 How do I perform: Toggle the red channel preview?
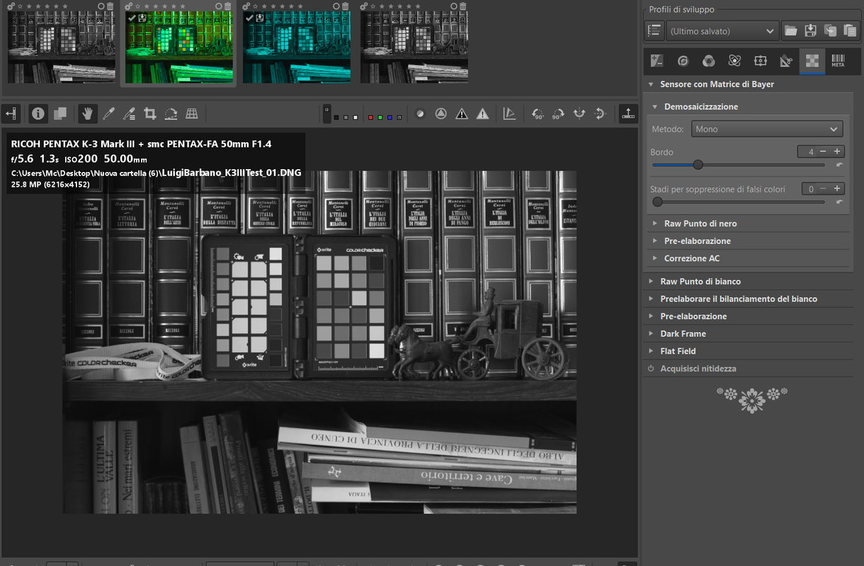pos(371,117)
